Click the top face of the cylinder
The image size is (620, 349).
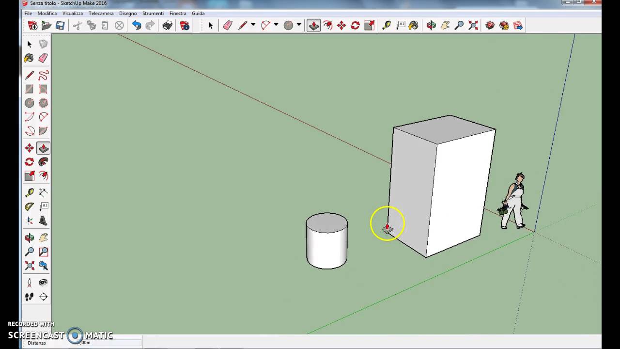[327, 222]
